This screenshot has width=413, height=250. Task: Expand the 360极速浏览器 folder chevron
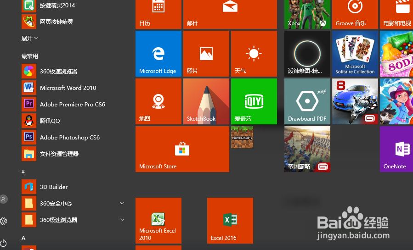tap(122, 220)
